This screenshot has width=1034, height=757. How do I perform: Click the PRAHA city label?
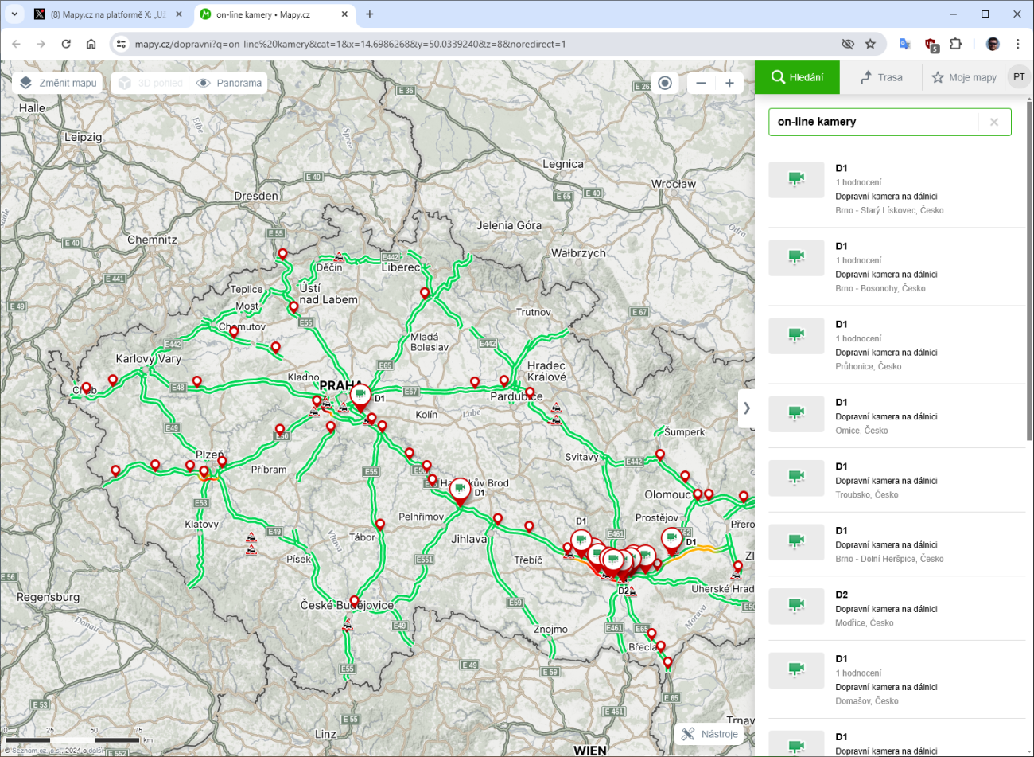339,385
